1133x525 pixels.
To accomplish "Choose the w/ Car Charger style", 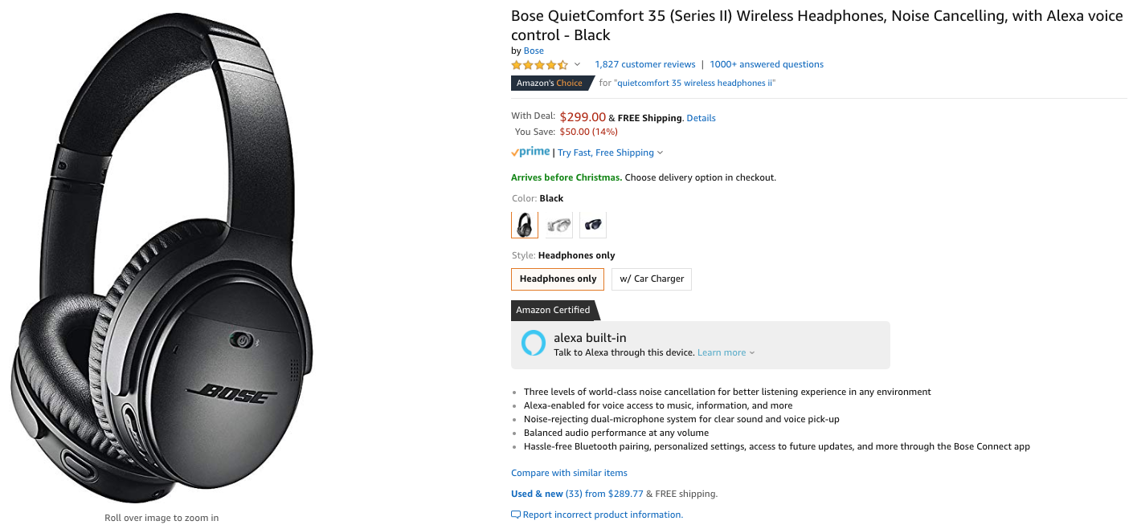I will pos(652,279).
